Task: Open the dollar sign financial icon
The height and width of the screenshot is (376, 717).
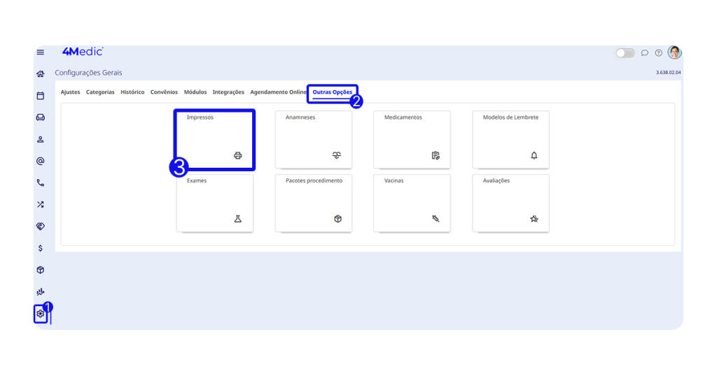Action: [41, 248]
